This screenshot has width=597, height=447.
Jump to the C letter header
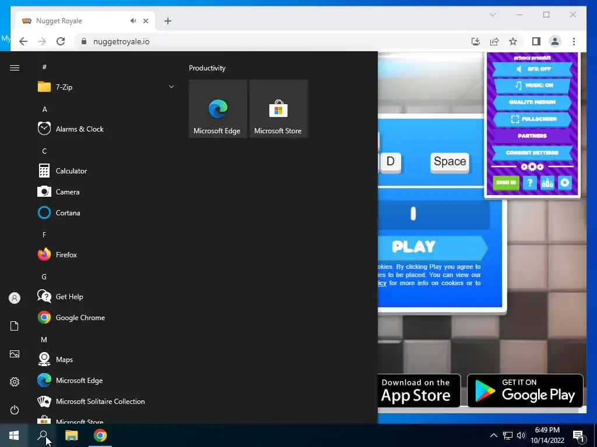pos(44,151)
